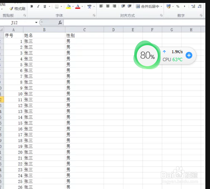Align text right
This screenshot has width=210, height=189.
point(114,6)
